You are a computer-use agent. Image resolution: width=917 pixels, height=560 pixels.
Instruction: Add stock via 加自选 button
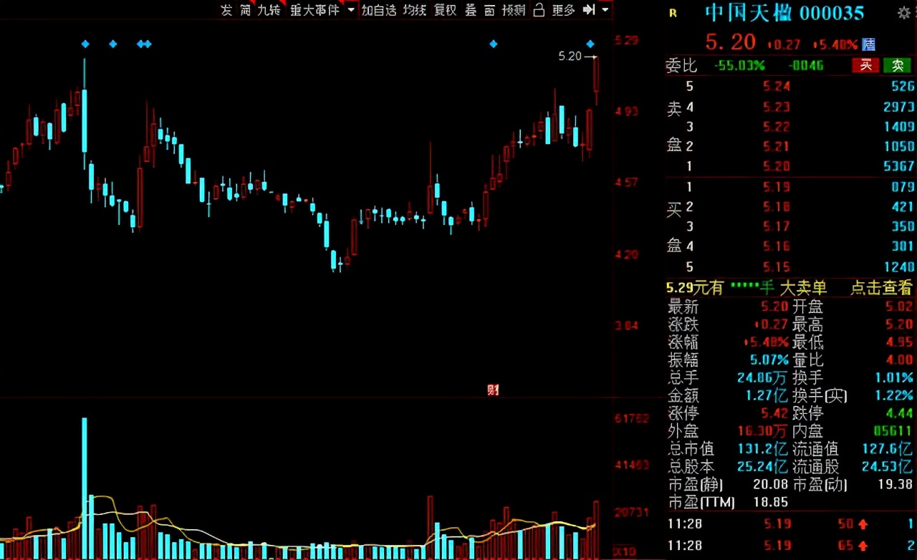[x=379, y=10]
